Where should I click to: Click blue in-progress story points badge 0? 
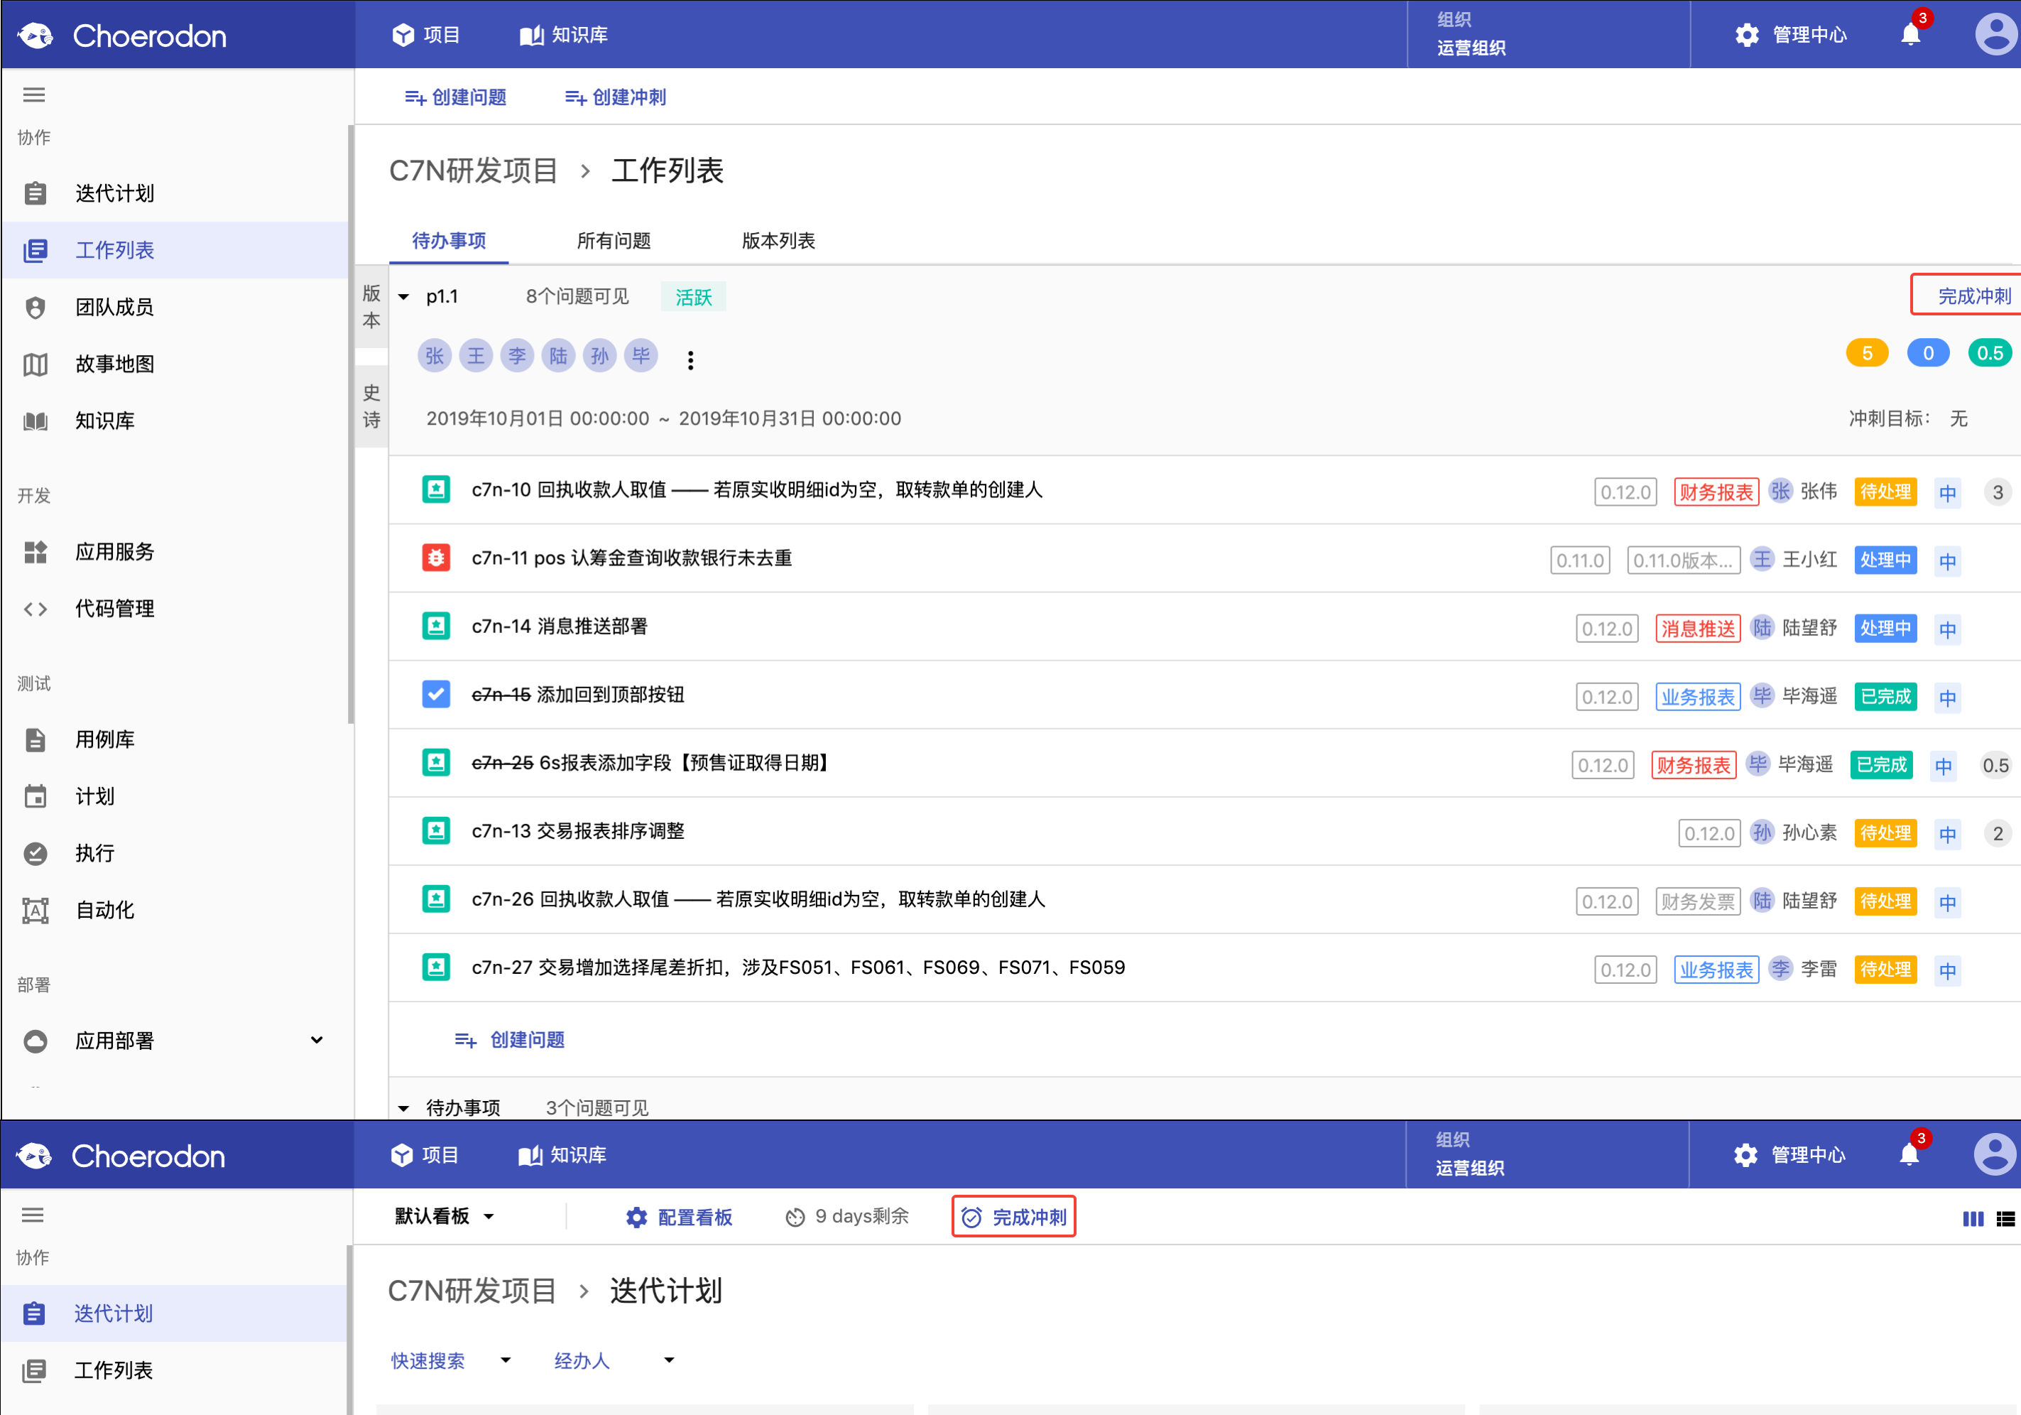1928,353
